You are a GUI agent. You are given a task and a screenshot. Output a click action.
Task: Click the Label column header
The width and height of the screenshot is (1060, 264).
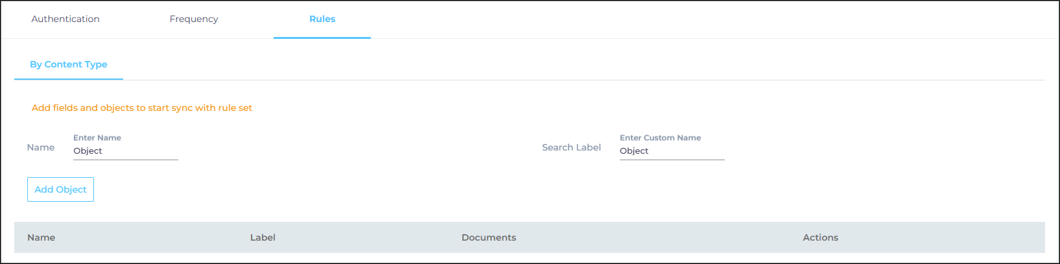[263, 237]
